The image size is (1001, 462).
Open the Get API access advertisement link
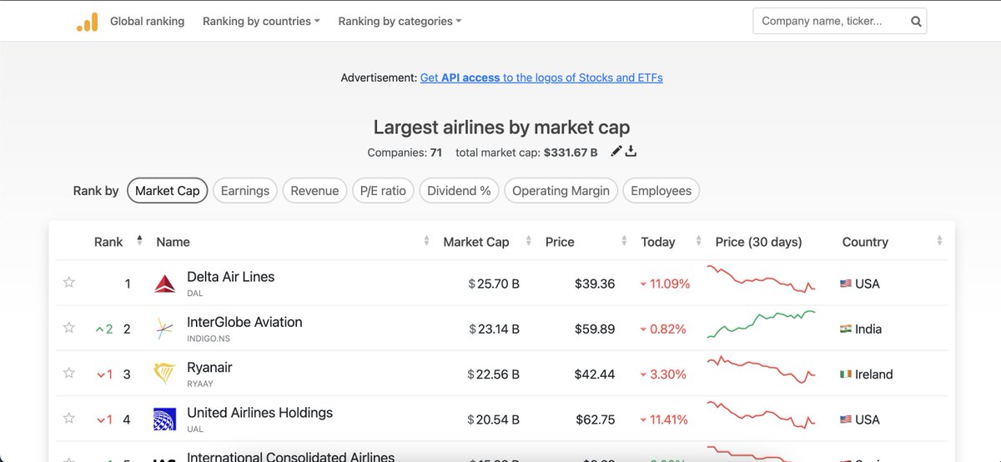click(x=541, y=78)
